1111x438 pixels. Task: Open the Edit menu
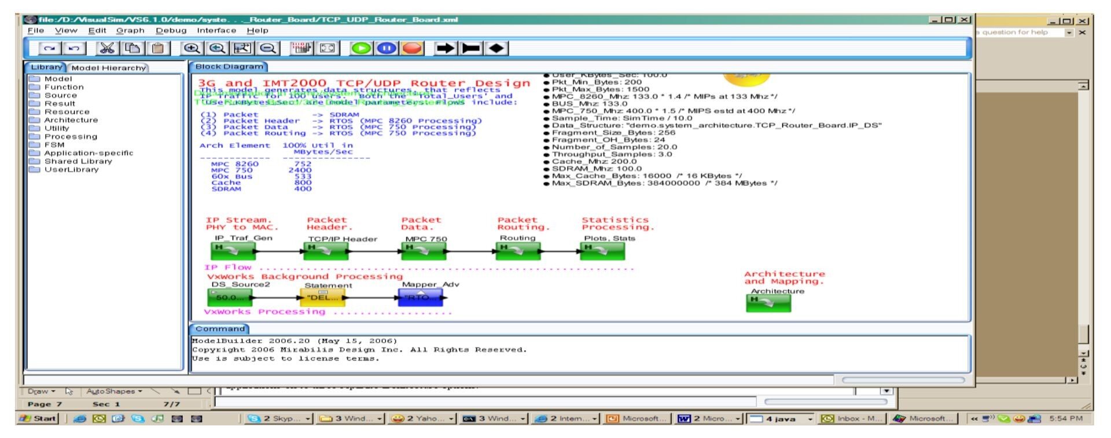[x=97, y=31]
